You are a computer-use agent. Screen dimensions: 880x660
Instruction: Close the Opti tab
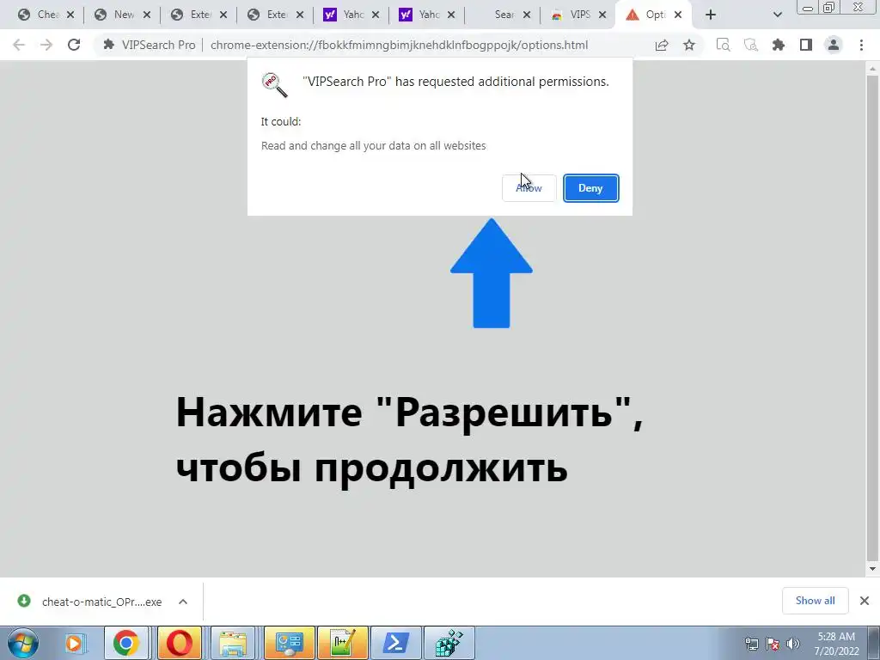coord(678,15)
